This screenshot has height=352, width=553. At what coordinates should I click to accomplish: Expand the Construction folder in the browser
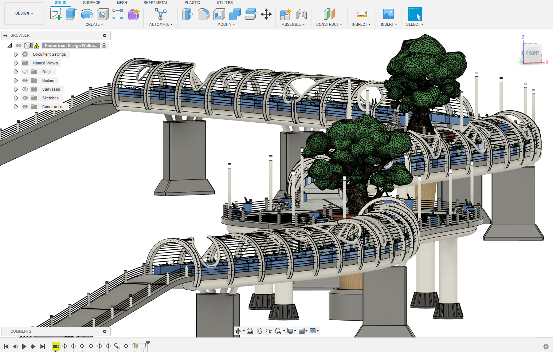click(16, 106)
